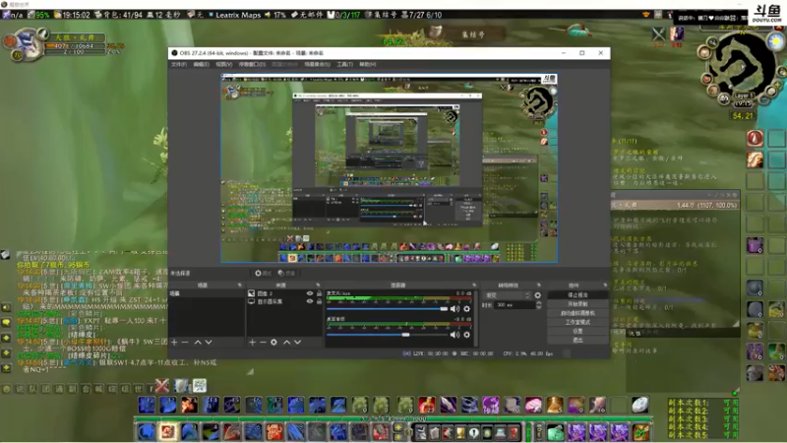Viewport: 787px width, 443px height.
Task: Toggle visibility eye of 图像 2 source
Action: coord(310,293)
